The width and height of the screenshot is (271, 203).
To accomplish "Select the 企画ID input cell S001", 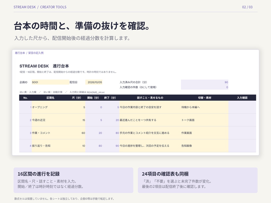I will [50, 82].
